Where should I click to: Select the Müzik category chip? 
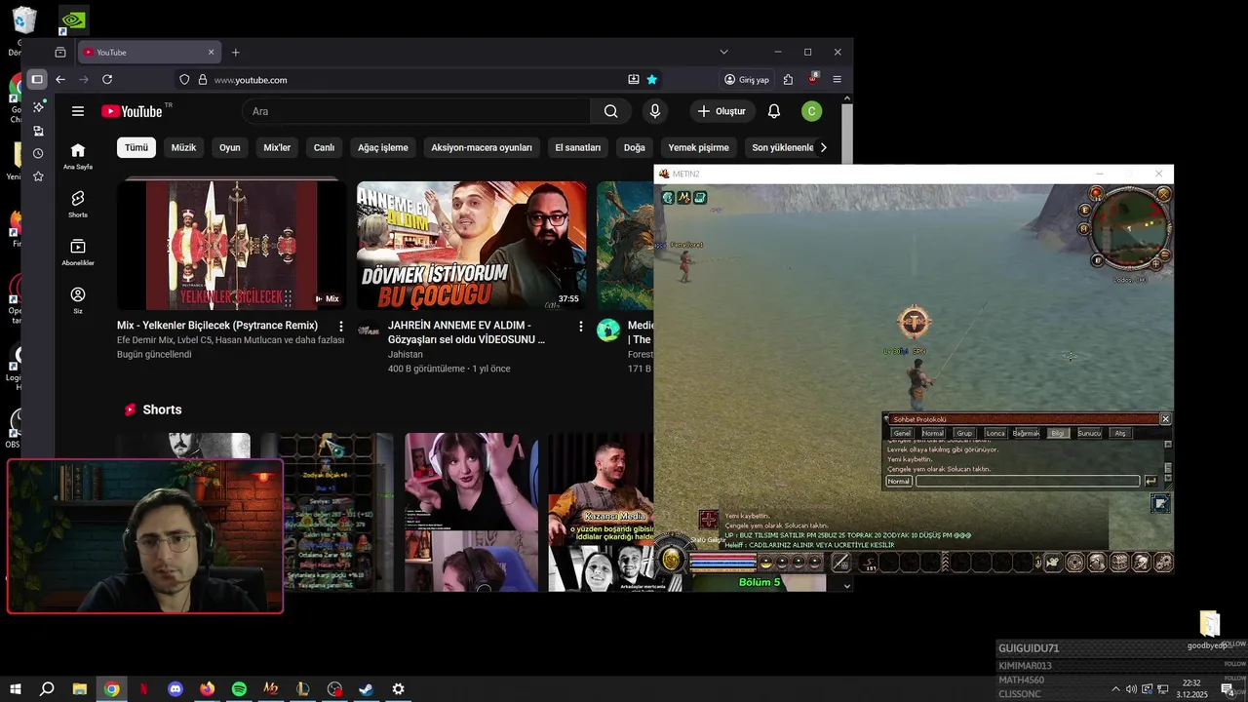(183, 148)
